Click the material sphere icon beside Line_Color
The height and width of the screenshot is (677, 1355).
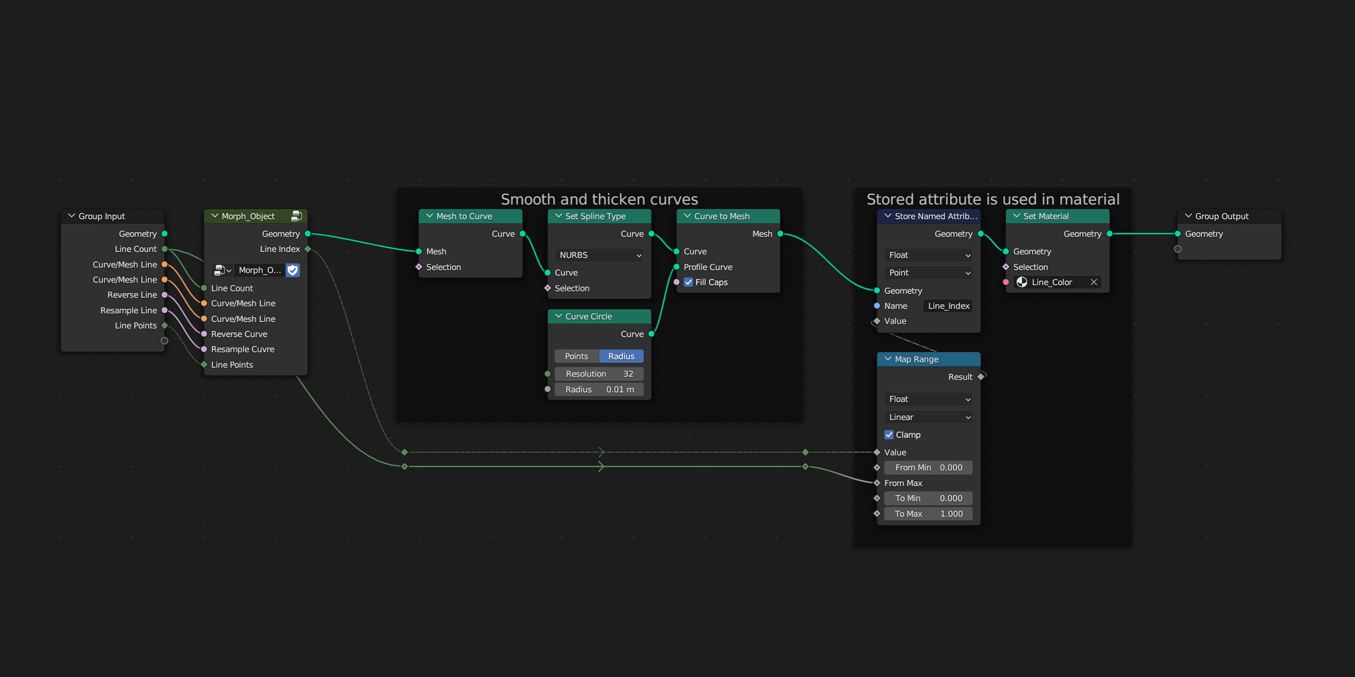click(1022, 282)
